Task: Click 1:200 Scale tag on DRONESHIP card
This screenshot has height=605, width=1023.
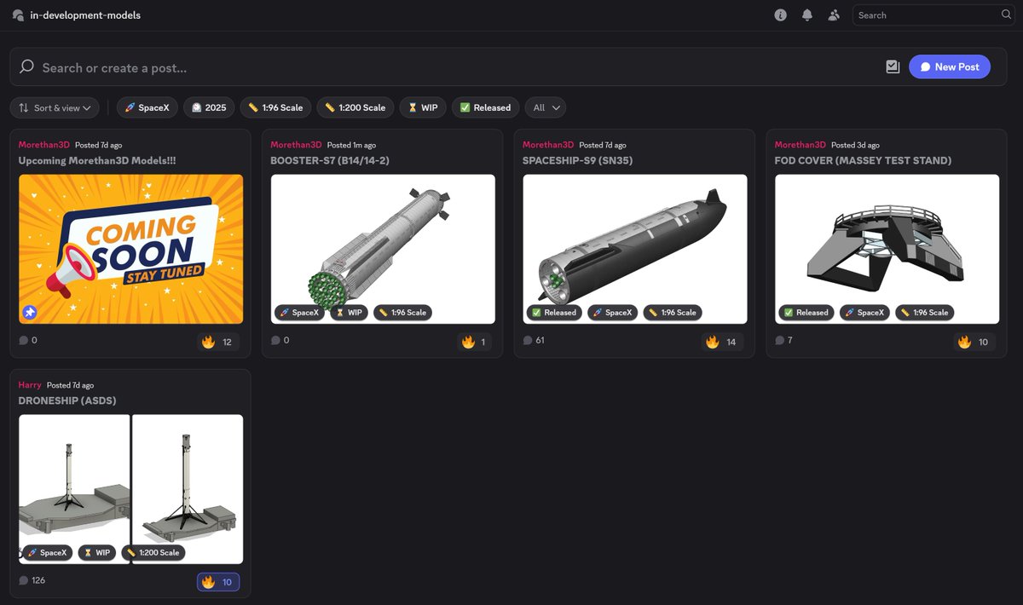Action: (x=153, y=553)
